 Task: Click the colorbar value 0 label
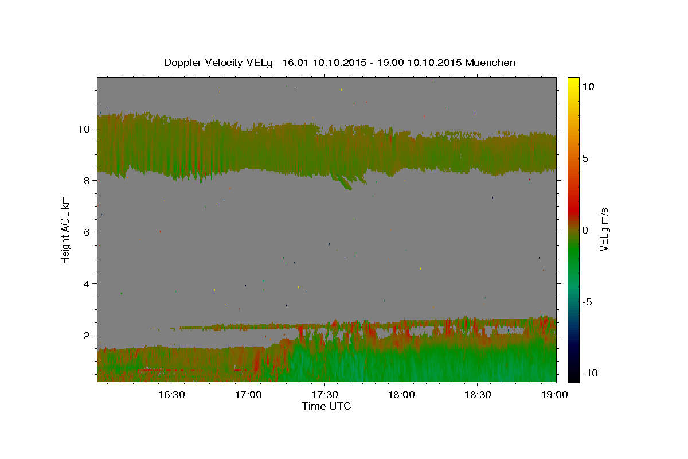tap(585, 230)
